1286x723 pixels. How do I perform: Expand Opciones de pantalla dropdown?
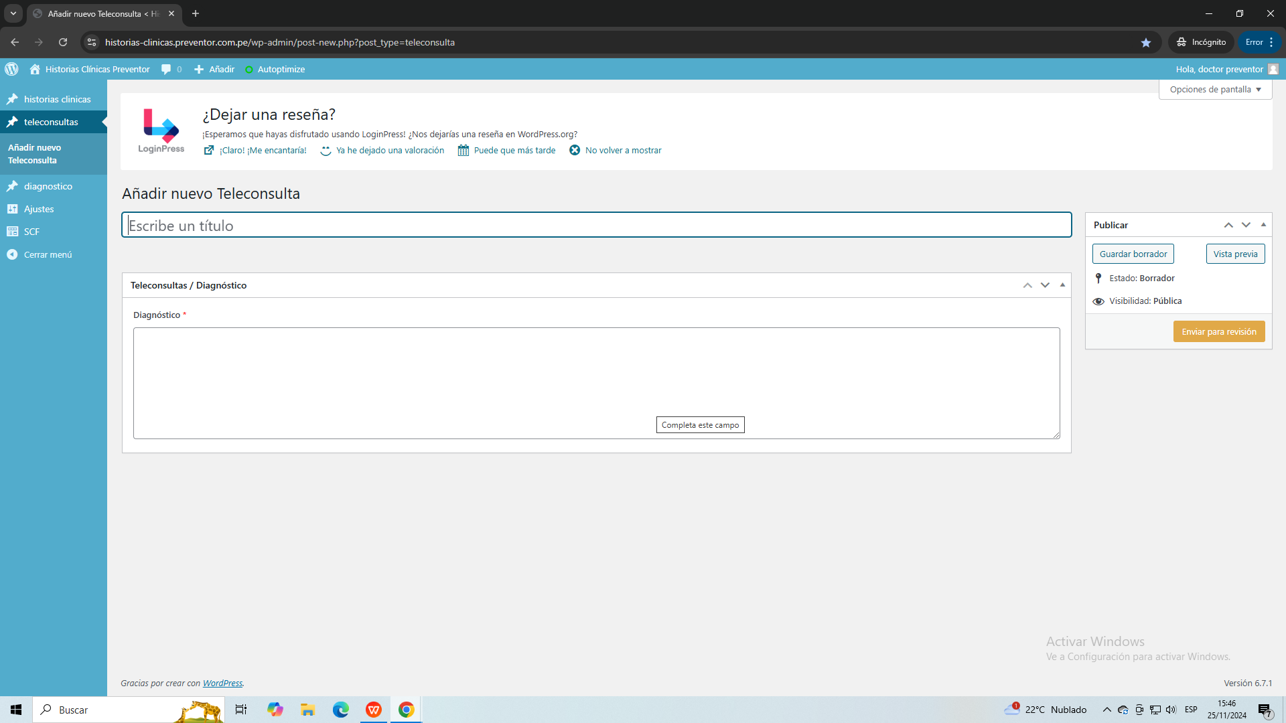point(1215,89)
